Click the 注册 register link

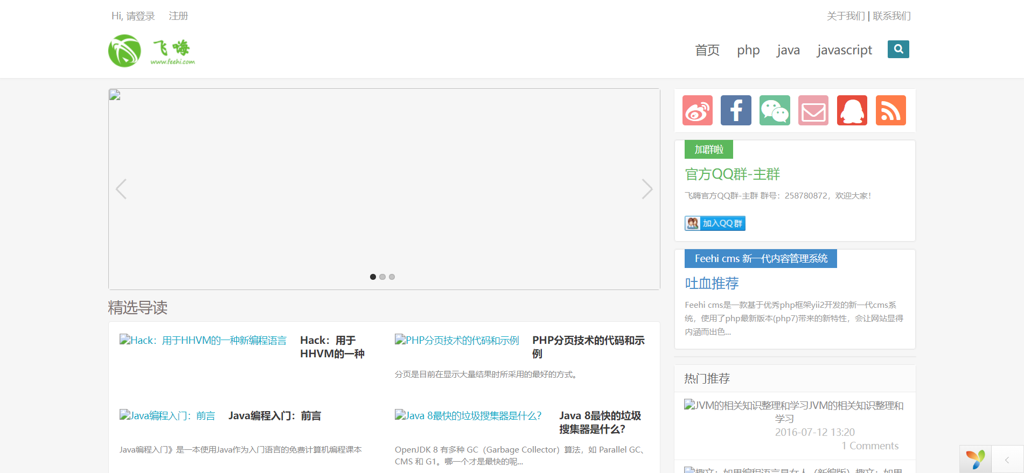tap(178, 16)
